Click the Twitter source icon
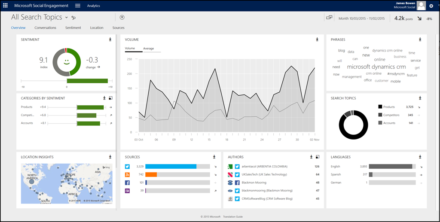The image size is (440, 222). pyautogui.click(x=127, y=167)
